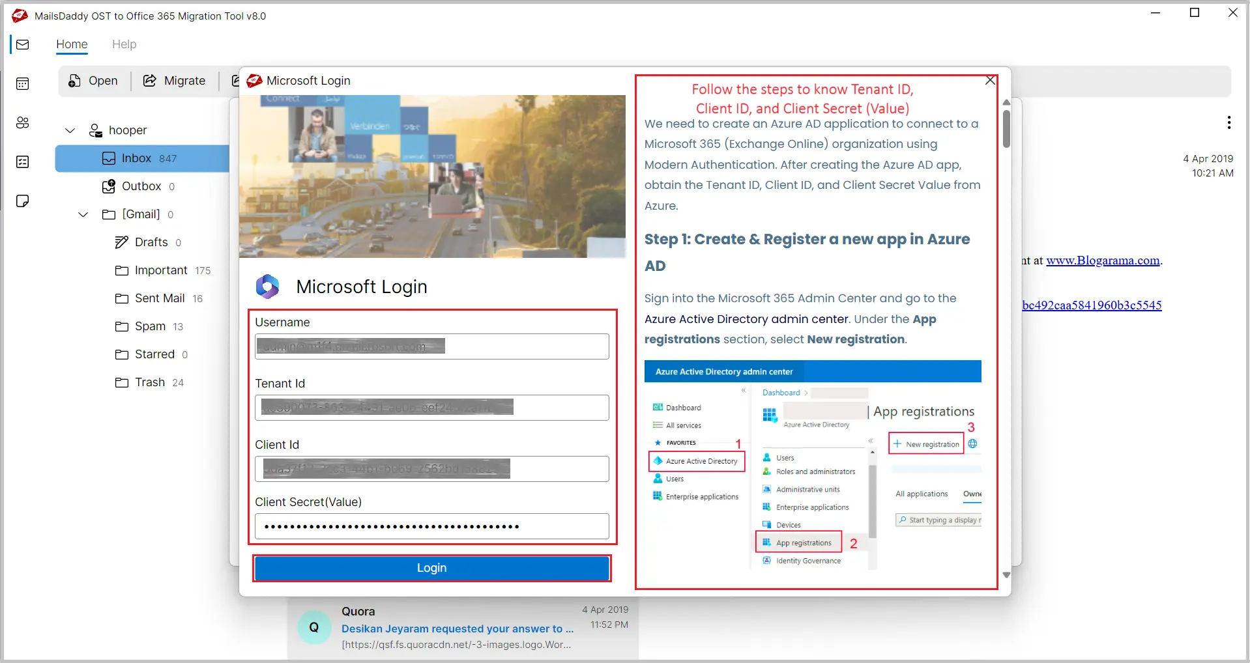
Task: Click the Tenant Id input field
Action: tap(431, 408)
